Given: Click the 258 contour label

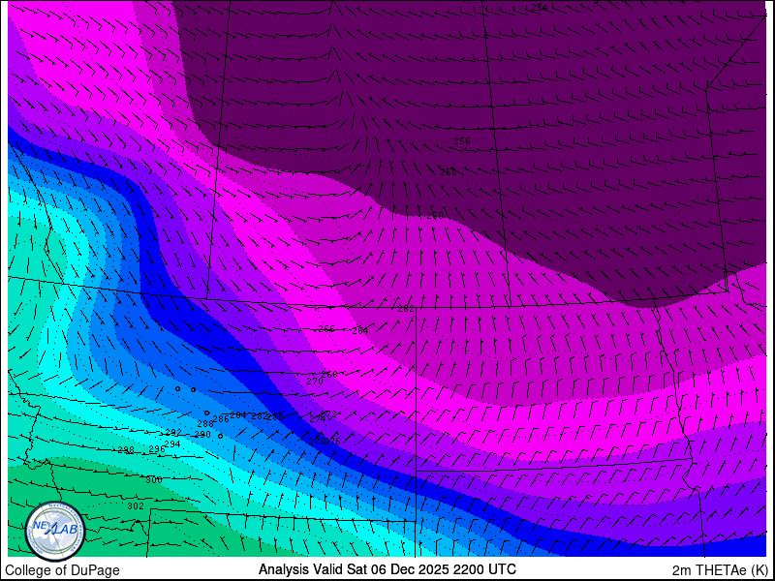Looking at the screenshot, I should (449, 172).
